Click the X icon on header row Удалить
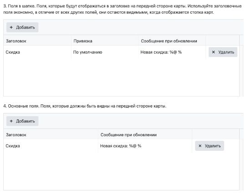The width and height of the screenshot is (246, 195). pyautogui.click(x=213, y=52)
